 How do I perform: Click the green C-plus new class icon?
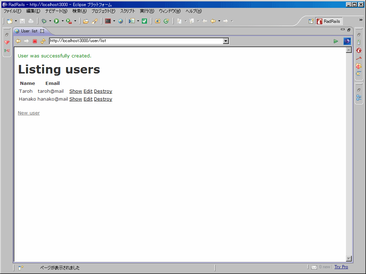(166, 21)
